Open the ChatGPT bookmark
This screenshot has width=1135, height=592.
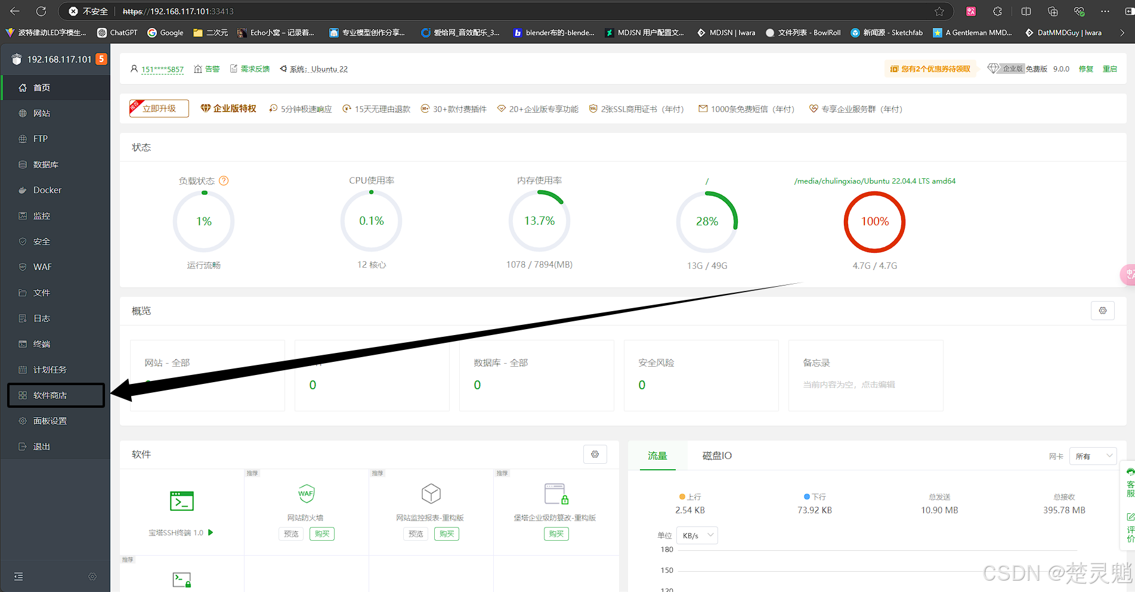pyautogui.click(x=117, y=33)
